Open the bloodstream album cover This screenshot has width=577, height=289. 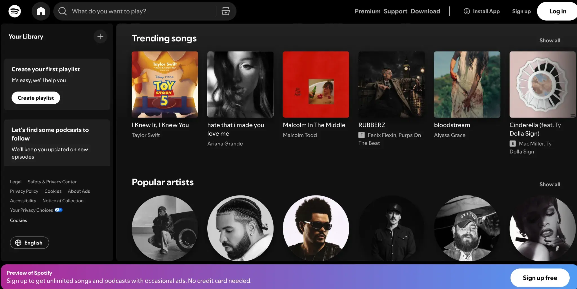coord(467,85)
